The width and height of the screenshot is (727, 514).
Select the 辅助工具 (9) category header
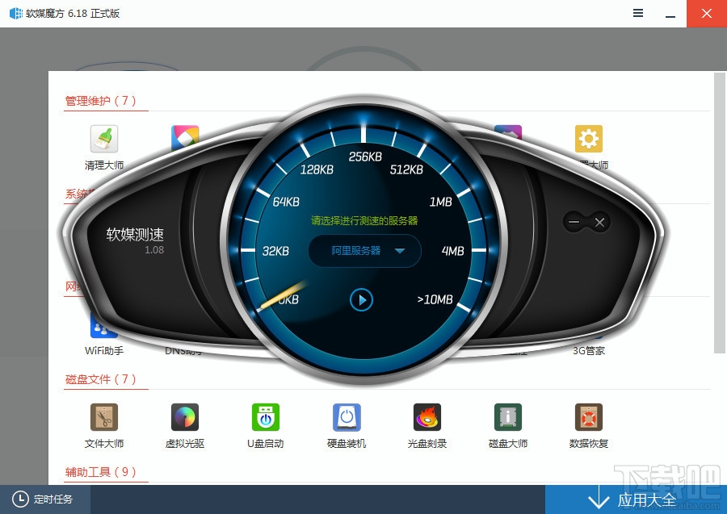pyautogui.click(x=101, y=472)
